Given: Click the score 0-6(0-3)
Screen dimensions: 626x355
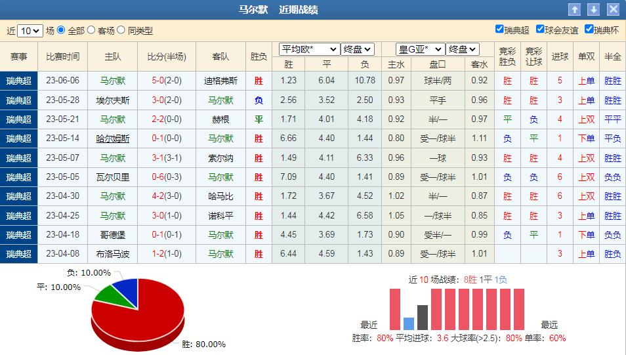Looking at the screenshot, I should point(167,177).
